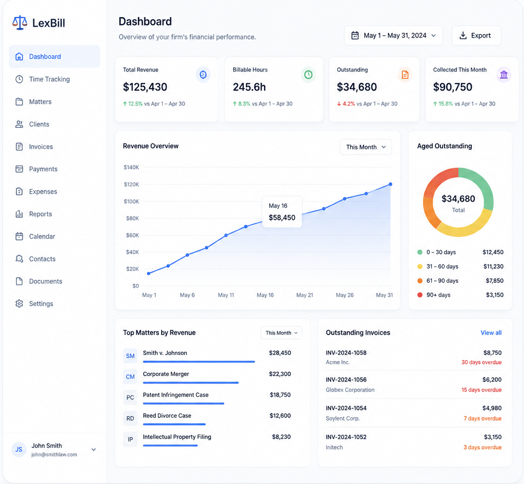This screenshot has height=484, width=524.
Task: Click the Documents file icon
Action: (19, 281)
